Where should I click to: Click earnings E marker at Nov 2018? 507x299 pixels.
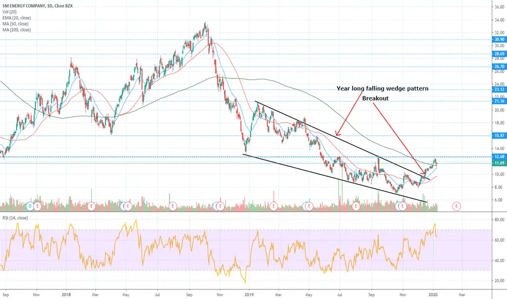[x=220, y=205]
